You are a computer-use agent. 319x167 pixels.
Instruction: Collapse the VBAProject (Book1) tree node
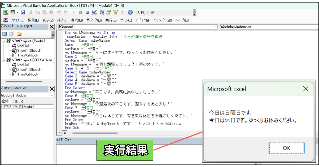(3, 41)
